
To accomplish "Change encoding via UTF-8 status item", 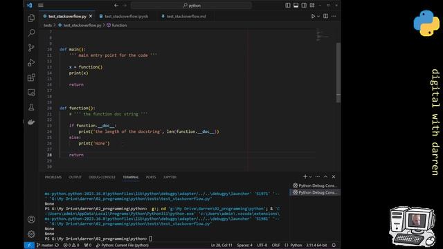I will (262, 245).
